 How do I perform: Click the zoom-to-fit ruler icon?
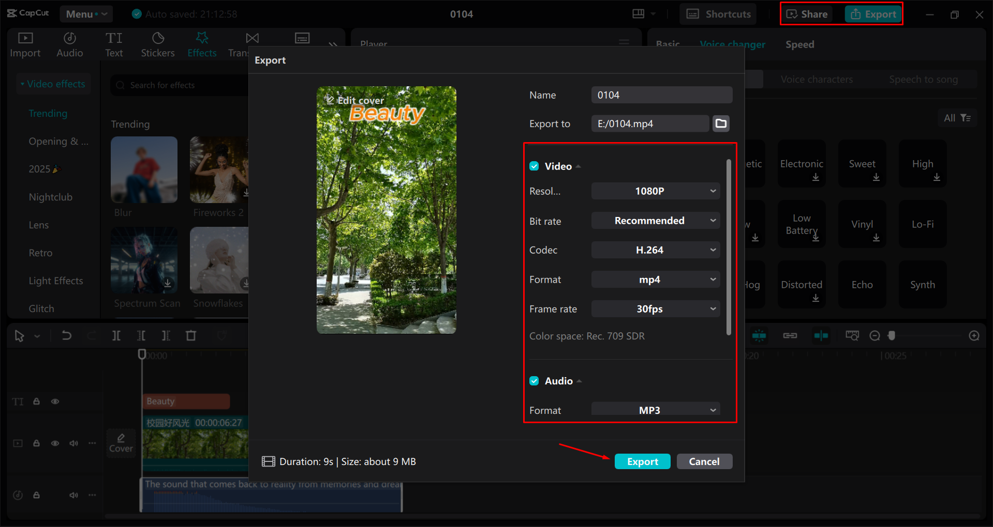[852, 335]
